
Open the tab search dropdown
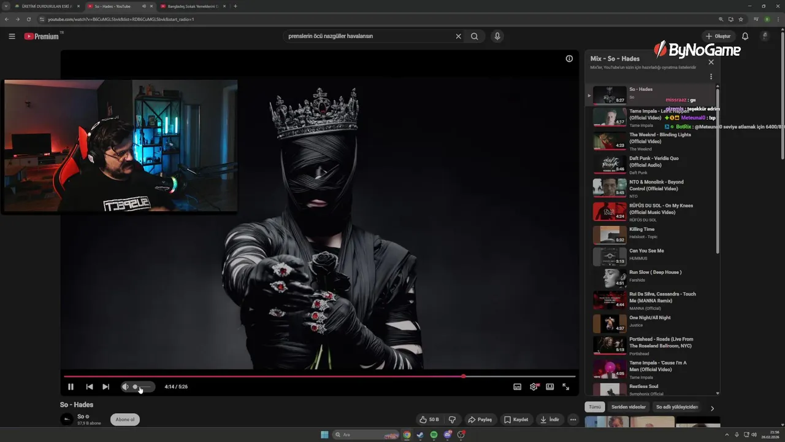pos(6,6)
